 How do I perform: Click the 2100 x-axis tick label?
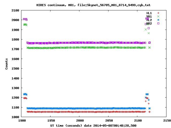coord(138,121)
